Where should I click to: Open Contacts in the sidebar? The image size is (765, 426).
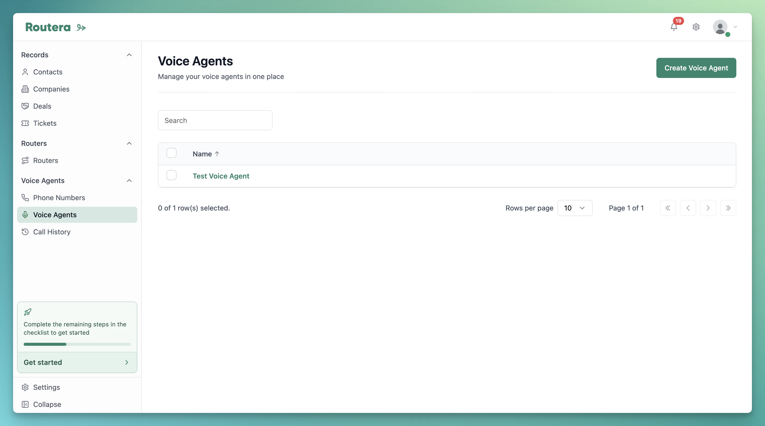[x=77, y=72]
